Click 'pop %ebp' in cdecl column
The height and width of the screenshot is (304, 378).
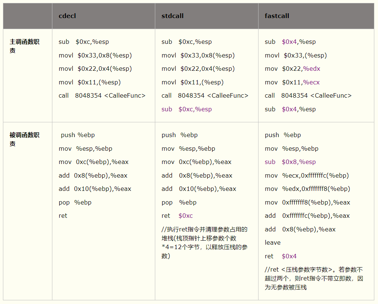pyautogui.click(x=75, y=203)
